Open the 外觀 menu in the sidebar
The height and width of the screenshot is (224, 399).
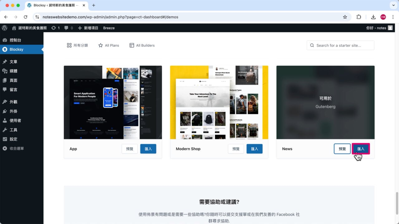(13, 102)
